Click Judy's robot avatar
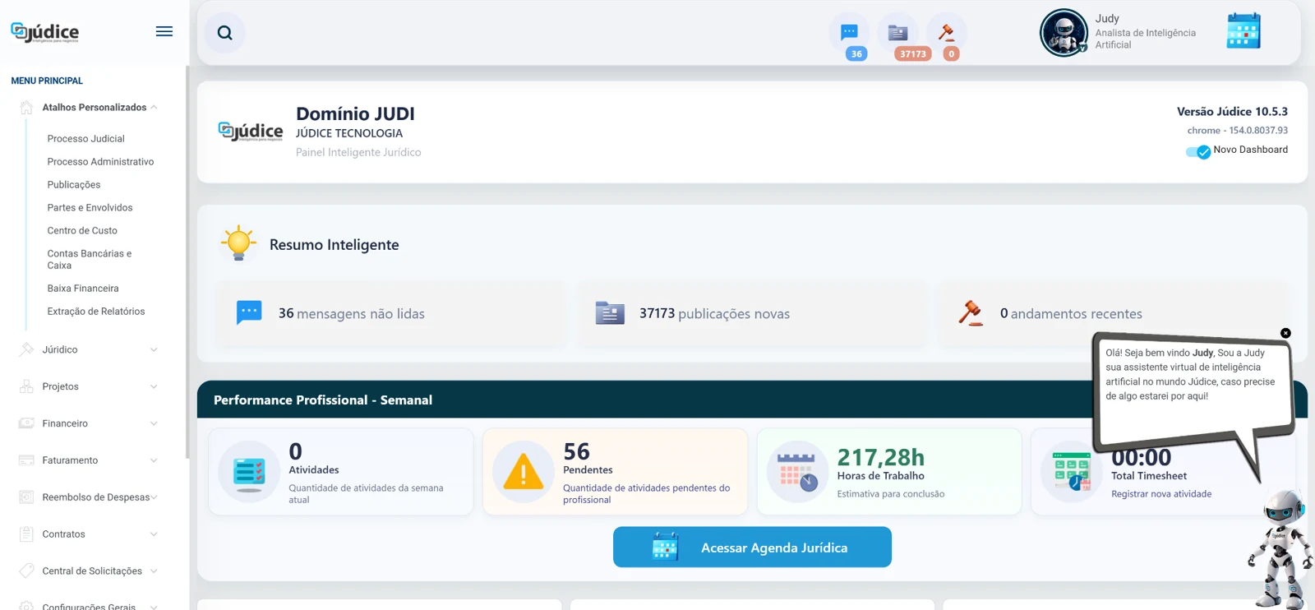The width and height of the screenshot is (1315, 610). pos(1064,33)
